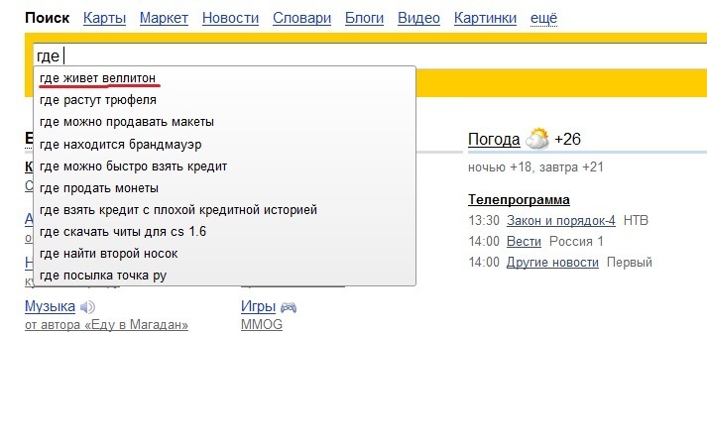Click the speaker icon next to Музыка
The height and width of the screenshot is (443, 707).
[x=87, y=307]
